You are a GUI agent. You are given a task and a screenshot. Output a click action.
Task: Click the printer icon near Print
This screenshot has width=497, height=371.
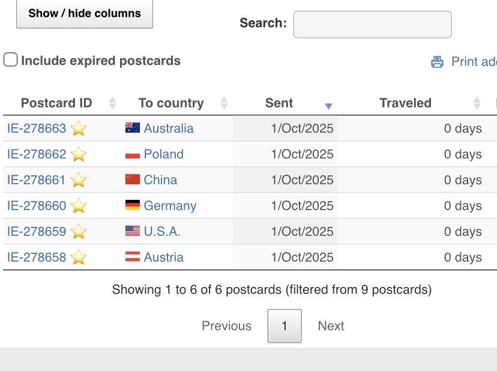(438, 62)
